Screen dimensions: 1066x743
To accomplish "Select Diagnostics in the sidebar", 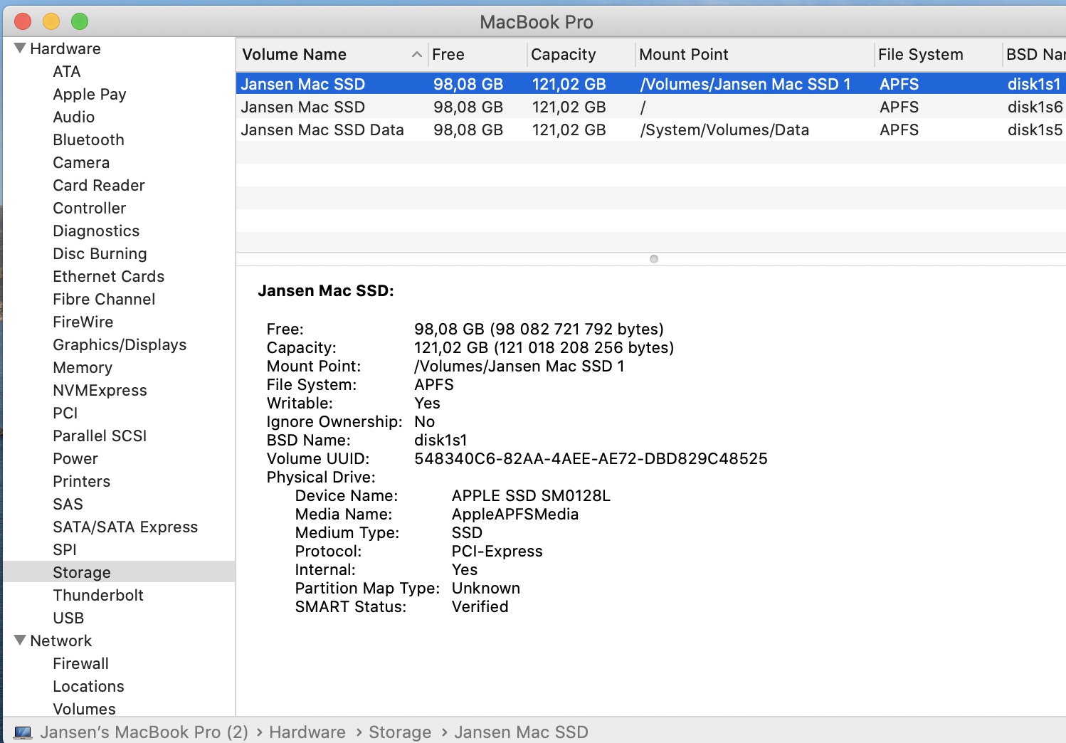I will 96,231.
